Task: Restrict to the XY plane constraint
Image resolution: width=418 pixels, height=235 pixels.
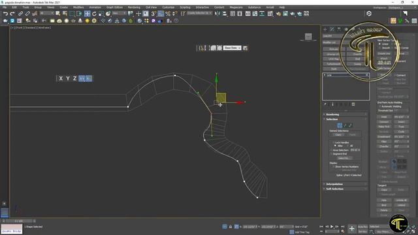Action: click(x=82, y=78)
